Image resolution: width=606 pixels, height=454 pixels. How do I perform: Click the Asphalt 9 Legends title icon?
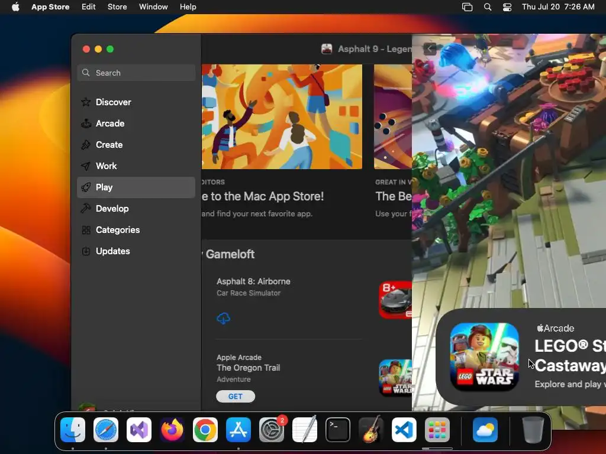pyautogui.click(x=327, y=49)
